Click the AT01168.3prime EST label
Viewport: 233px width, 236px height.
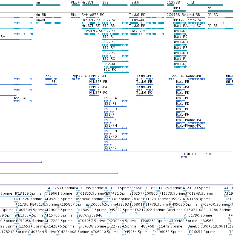197,199
